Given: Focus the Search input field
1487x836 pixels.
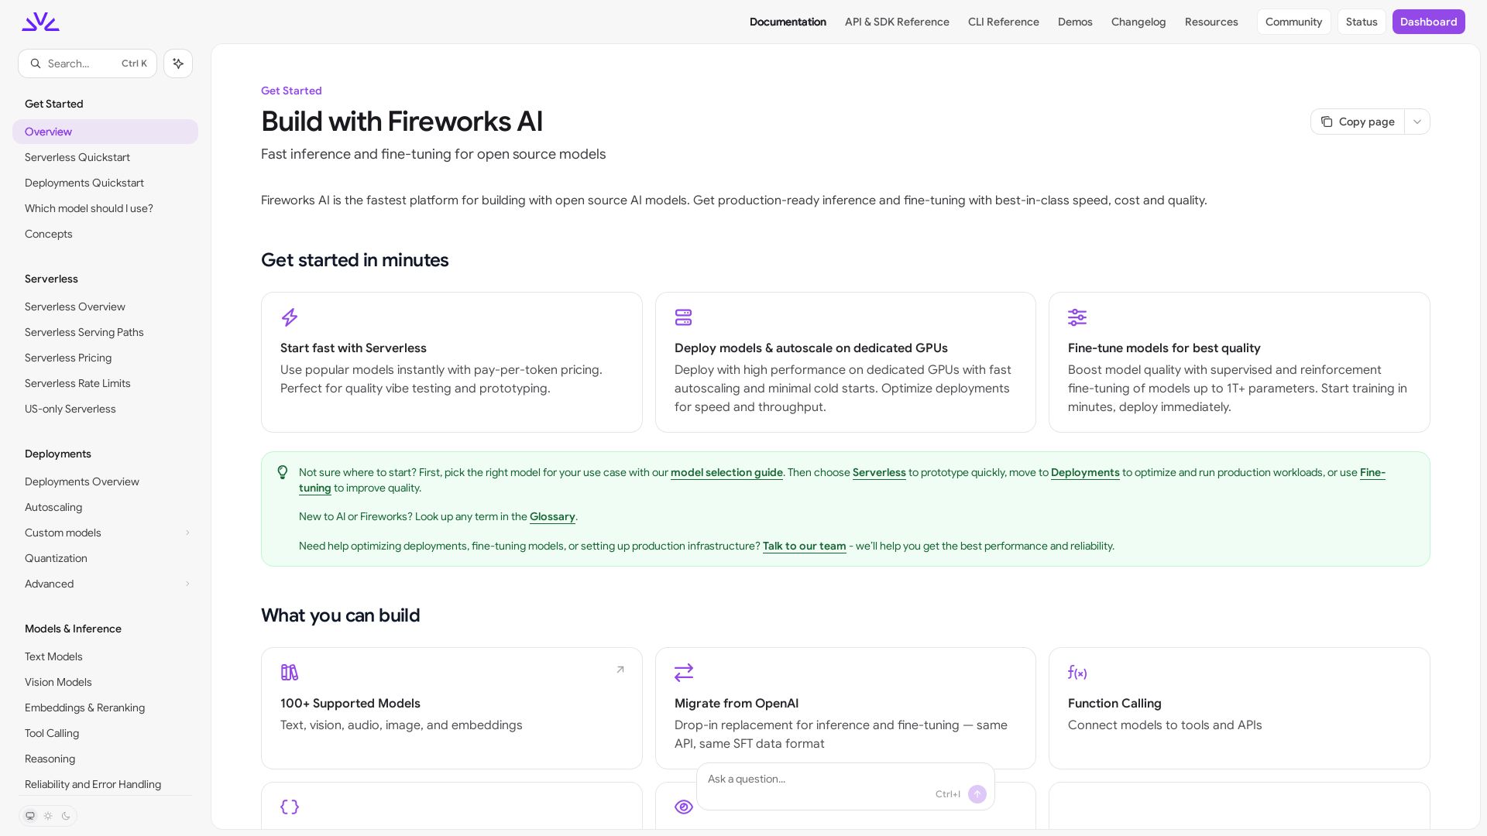Looking at the screenshot, I should [88, 63].
